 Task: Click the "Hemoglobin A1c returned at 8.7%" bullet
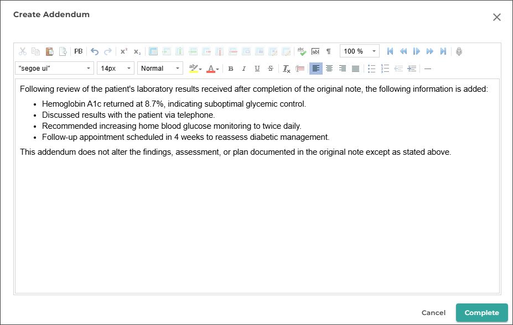pyautogui.click(x=174, y=104)
